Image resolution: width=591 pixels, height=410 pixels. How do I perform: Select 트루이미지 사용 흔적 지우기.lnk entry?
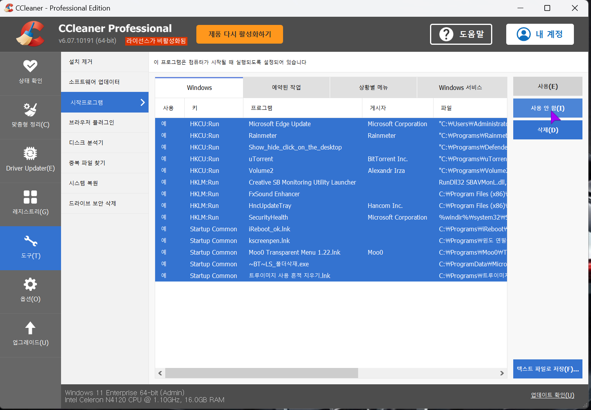coord(331,276)
